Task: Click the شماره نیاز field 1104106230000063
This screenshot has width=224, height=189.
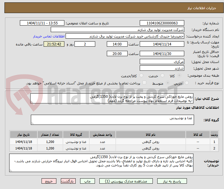Action: tap(162, 23)
